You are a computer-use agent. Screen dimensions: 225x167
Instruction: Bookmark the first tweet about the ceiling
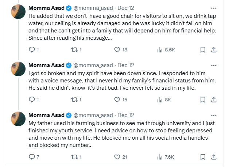203,50
